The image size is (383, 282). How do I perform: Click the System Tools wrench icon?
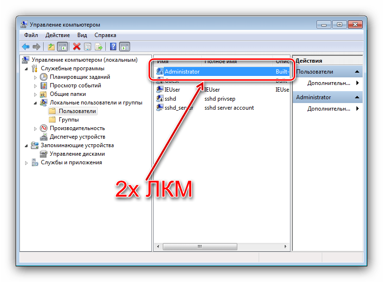(x=35, y=68)
